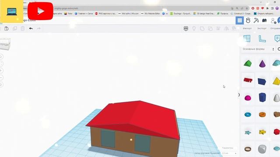Screen dimensions: 280x157
Task: Pick the blue torus shape
Action: [248, 115]
